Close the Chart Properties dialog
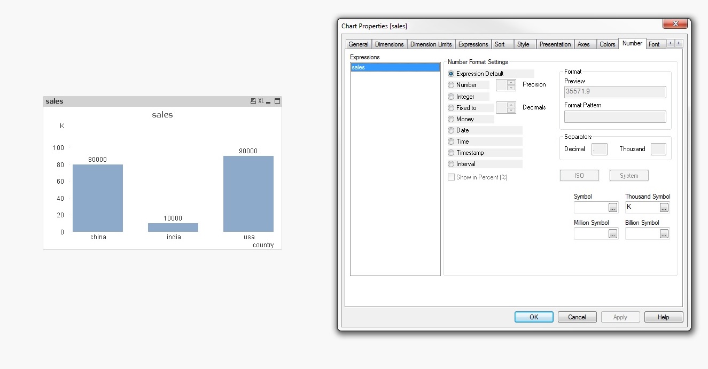This screenshot has height=369, width=708. 675,23
